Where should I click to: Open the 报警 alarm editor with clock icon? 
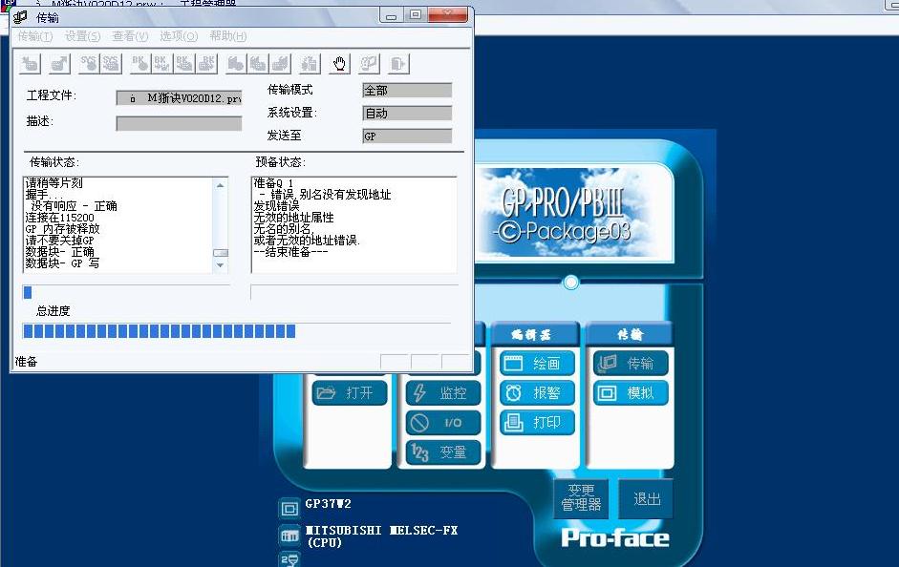(x=538, y=392)
